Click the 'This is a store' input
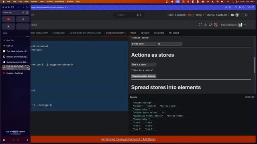The width and height of the screenshot is (257, 144). [144, 65]
